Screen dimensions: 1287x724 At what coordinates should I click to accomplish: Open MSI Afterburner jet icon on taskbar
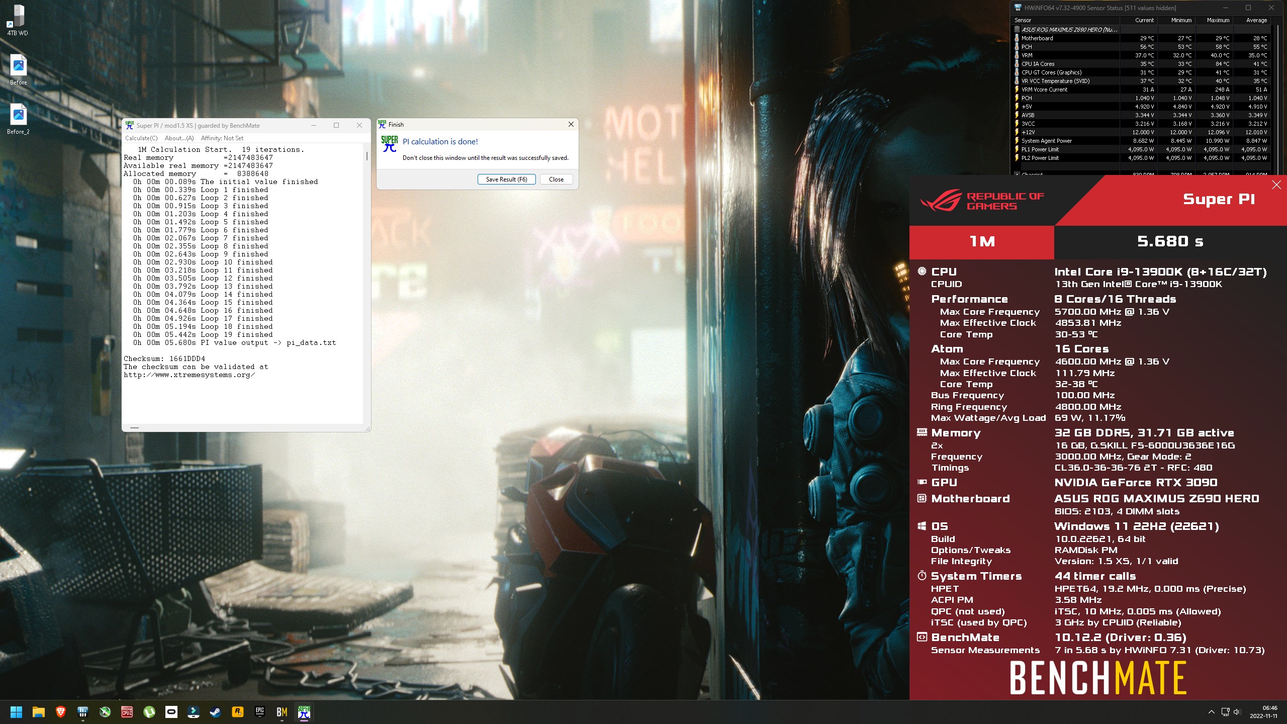(105, 712)
